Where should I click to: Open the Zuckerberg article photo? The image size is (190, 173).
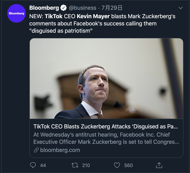click(106, 78)
